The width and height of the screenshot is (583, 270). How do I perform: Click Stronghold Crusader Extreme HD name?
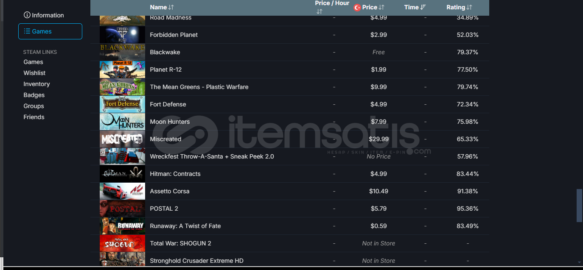pos(197,261)
